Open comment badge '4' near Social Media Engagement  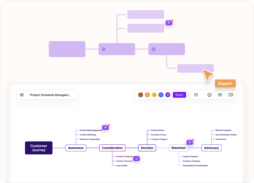105,127
